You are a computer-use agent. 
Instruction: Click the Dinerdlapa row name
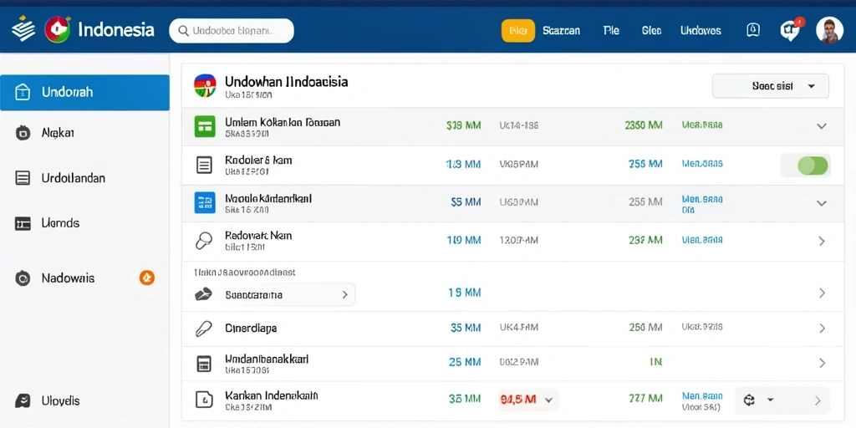[x=251, y=328]
